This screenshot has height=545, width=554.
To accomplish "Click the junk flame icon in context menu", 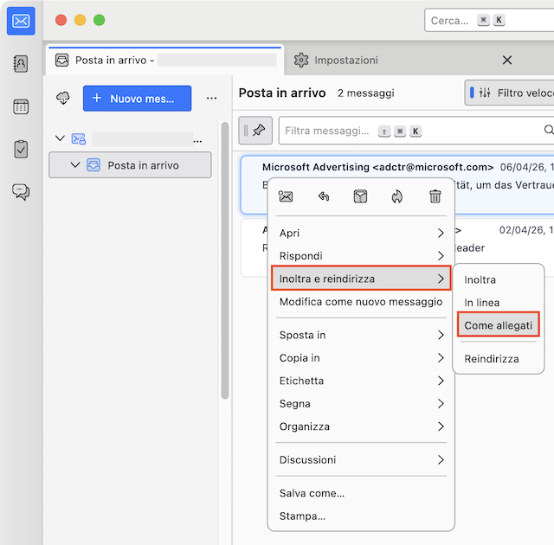I will (x=397, y=196).
